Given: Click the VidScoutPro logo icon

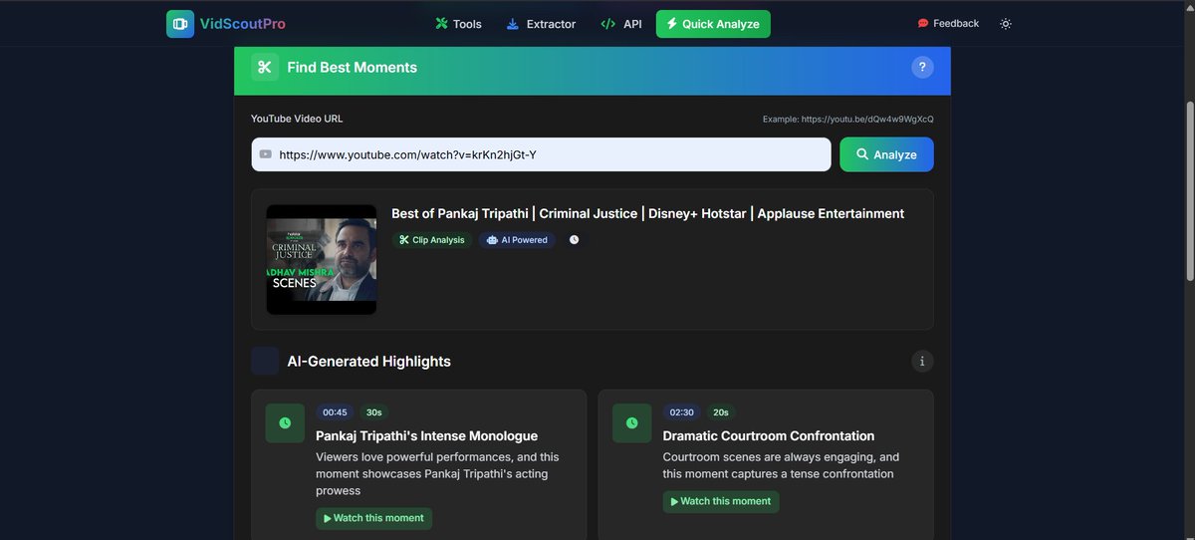Looking at the screenshot, I should [x=180, y=24].
